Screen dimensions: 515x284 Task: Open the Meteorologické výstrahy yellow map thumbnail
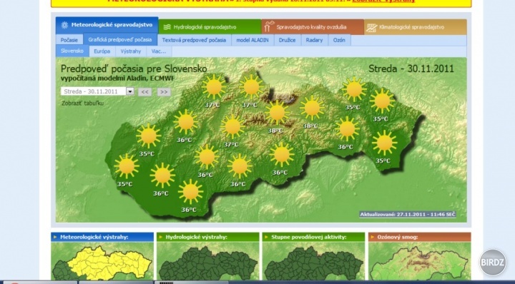[x=102, y=260]
